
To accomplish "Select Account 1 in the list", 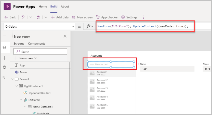I will click(x=112, y=73).
